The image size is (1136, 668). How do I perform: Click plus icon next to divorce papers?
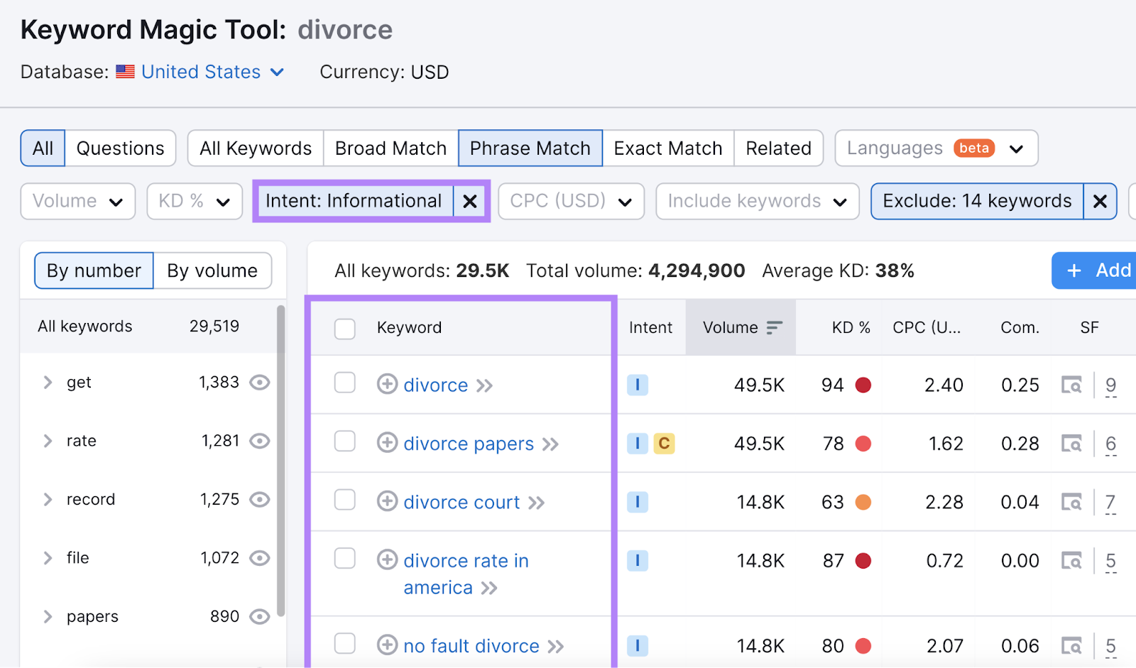pyautogui.click(x=387, y=443)
